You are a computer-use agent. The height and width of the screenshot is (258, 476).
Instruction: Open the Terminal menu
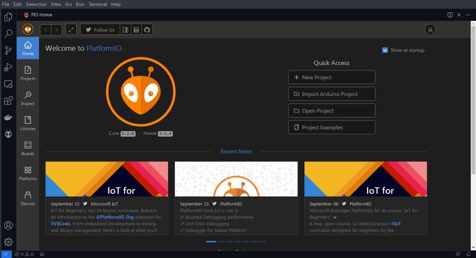click(98, 4)
